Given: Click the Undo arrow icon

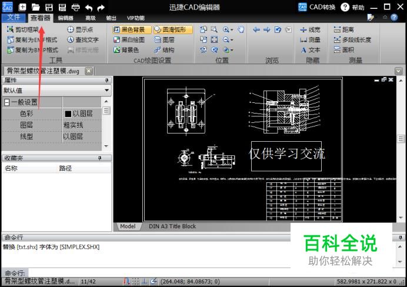Looking at the screenshot, I should (89, 8).
